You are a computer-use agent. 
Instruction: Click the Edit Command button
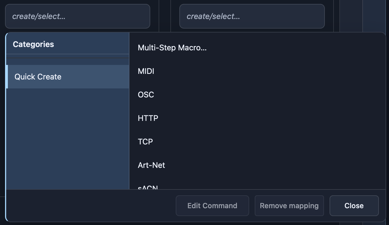pos(212,206)
